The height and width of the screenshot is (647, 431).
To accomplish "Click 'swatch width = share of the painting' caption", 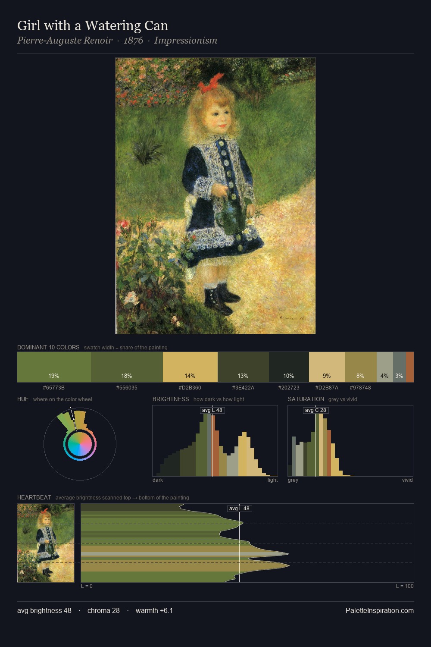I will click(x=126, y=348).
